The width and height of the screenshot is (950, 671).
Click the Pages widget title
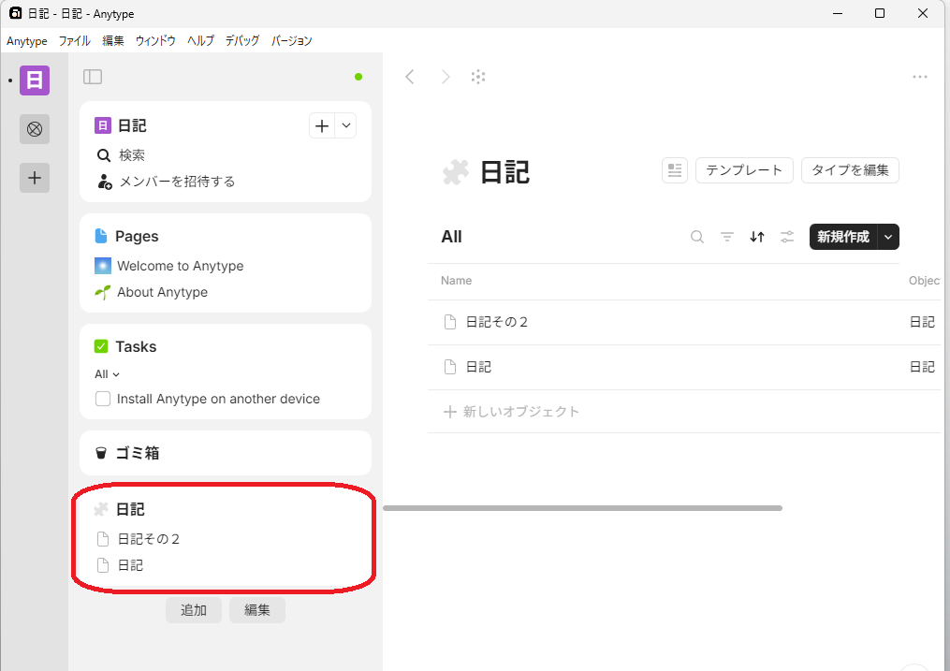pos(137,236)
